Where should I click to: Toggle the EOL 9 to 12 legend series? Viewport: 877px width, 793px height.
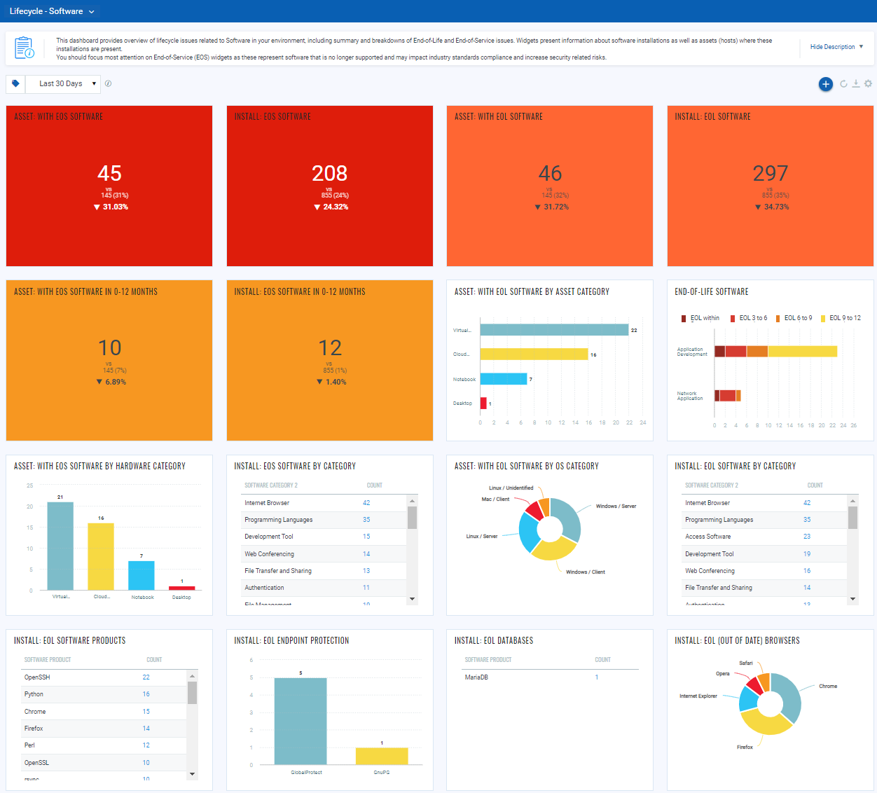[x=841, y=318]
